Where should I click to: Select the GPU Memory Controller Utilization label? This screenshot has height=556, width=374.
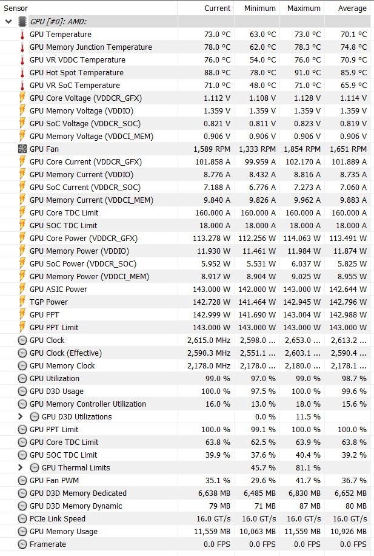[x=88, y=404]
